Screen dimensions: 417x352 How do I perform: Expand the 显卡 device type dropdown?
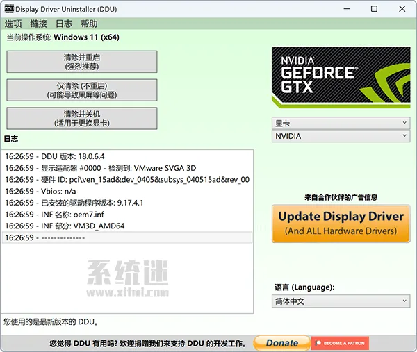click(341, 124)
